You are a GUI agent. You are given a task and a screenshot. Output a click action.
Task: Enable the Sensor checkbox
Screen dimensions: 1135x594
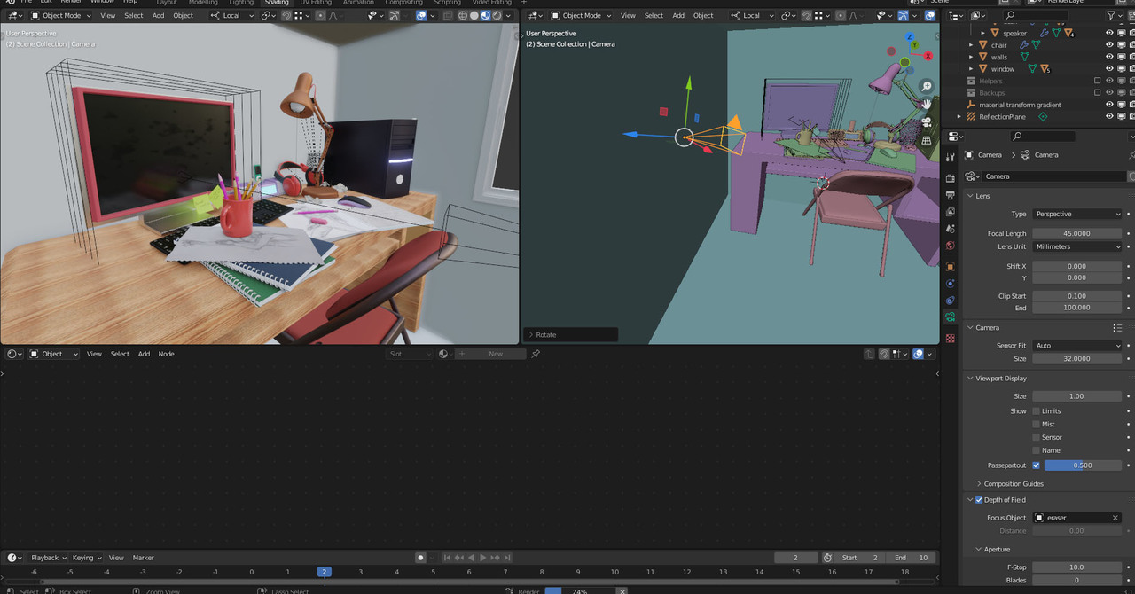pyautogui.click(x=1036, y=437)
